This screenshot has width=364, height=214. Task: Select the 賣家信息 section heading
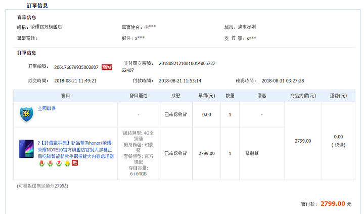pos(26,17)
